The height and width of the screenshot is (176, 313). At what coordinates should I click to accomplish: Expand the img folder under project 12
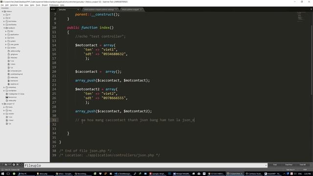point(4,110)
